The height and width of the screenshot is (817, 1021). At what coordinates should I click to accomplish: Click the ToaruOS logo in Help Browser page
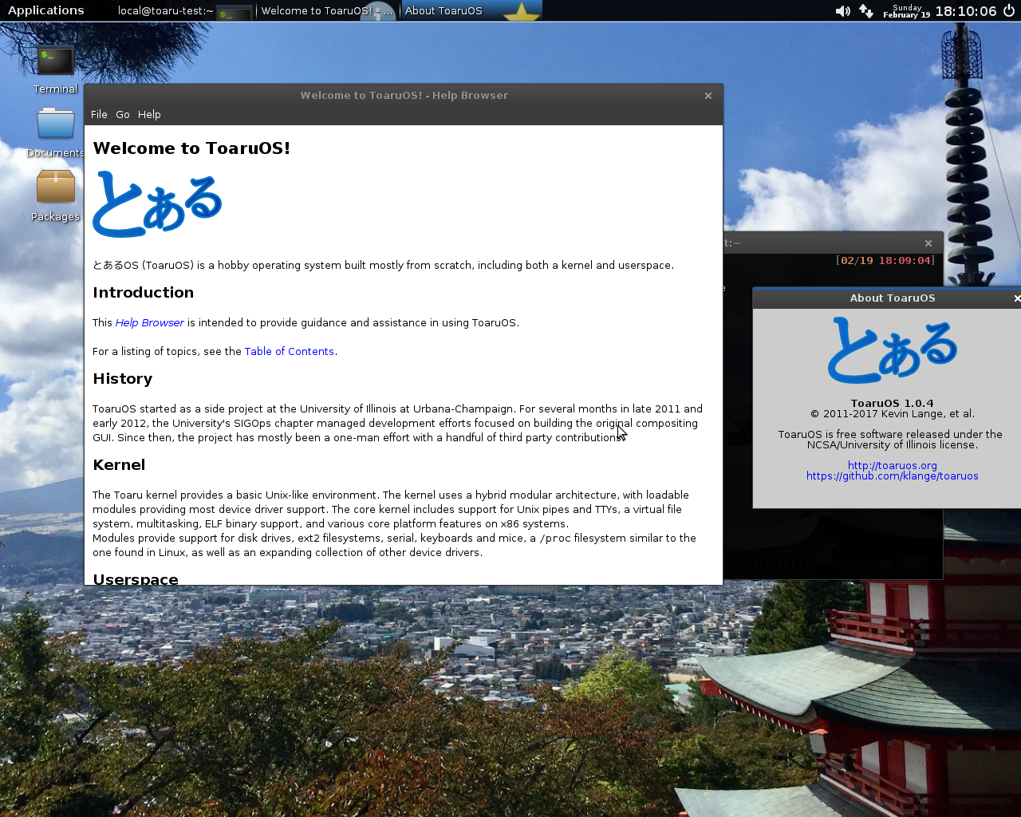157,204
